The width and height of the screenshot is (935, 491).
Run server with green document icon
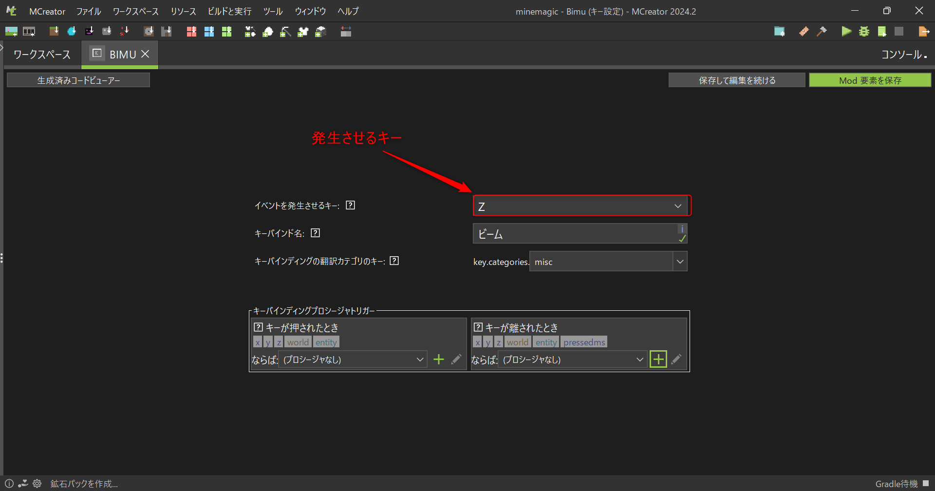click(881, 32)
